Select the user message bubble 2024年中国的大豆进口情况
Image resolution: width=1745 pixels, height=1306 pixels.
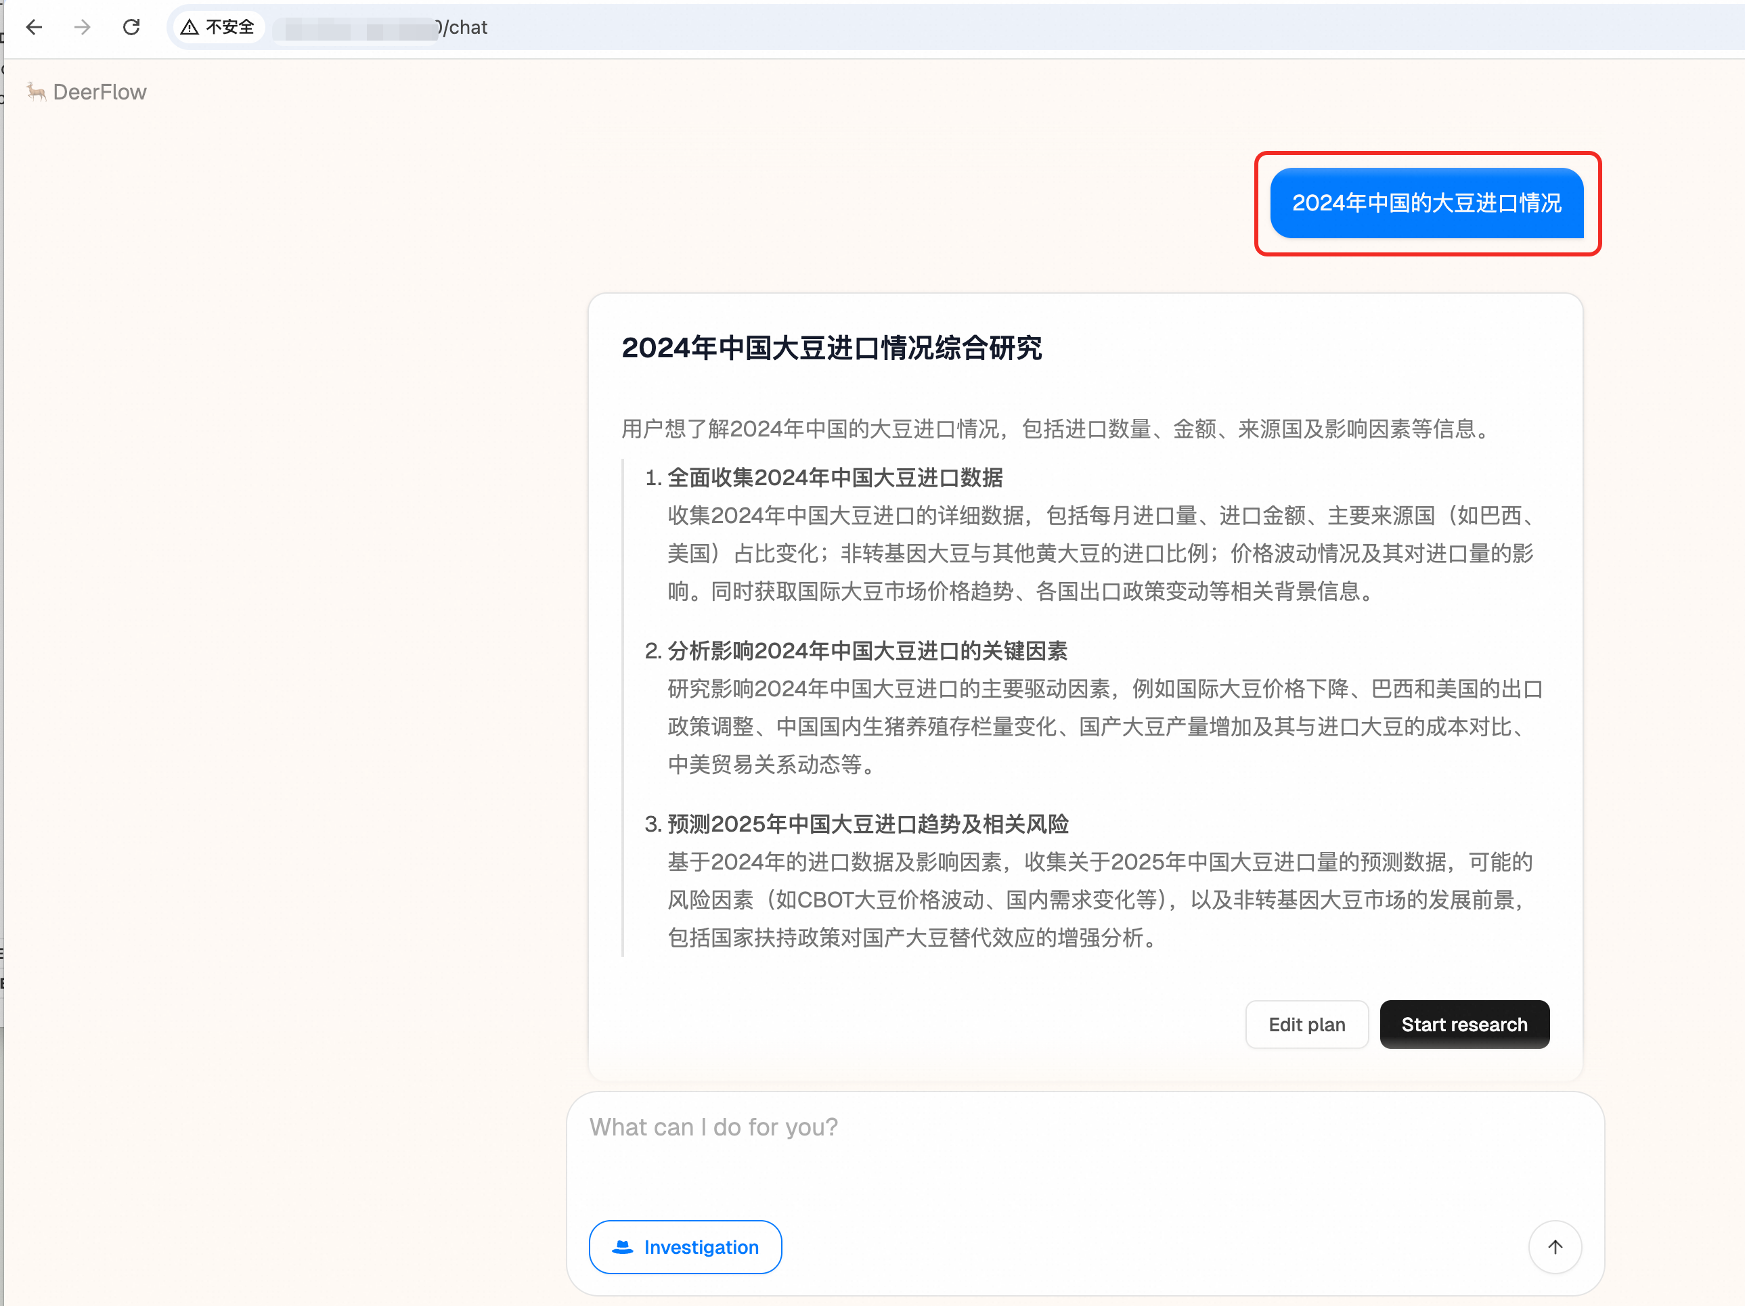pyautogui.click(x=1426, y=203)
